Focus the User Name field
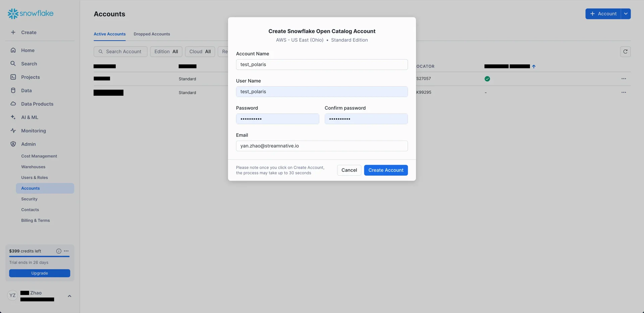 coord(322,92)
